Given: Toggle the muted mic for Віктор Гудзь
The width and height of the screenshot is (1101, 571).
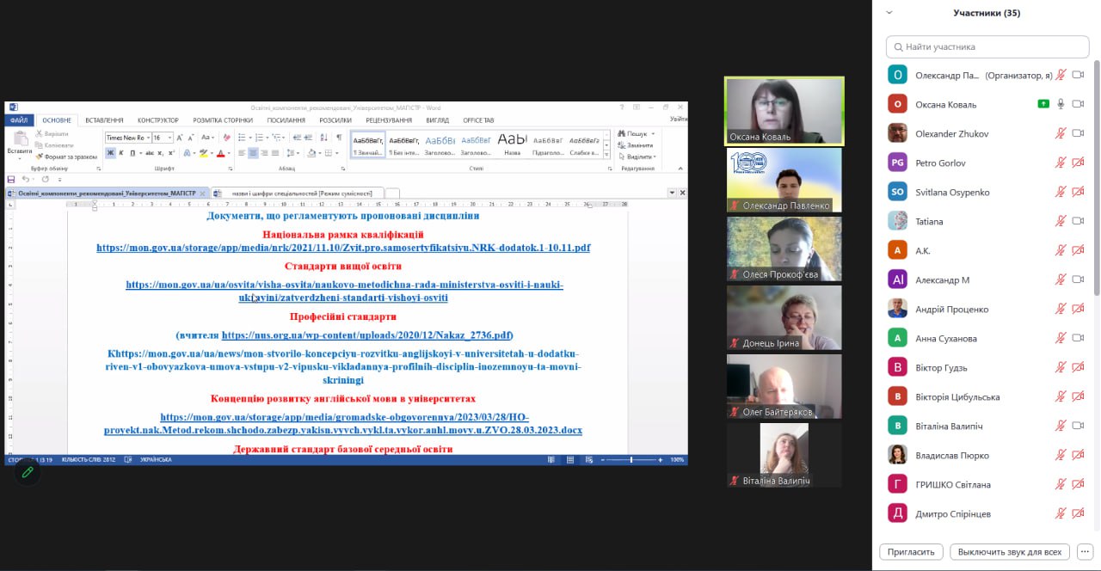Looking at the screenshot, I should tap(1061, 367).
